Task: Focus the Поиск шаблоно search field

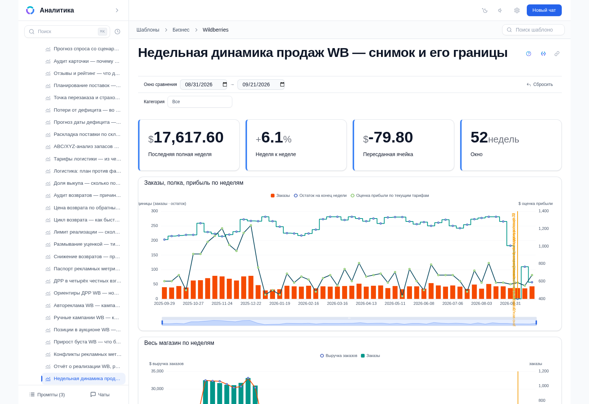Action: pos(533,30)
